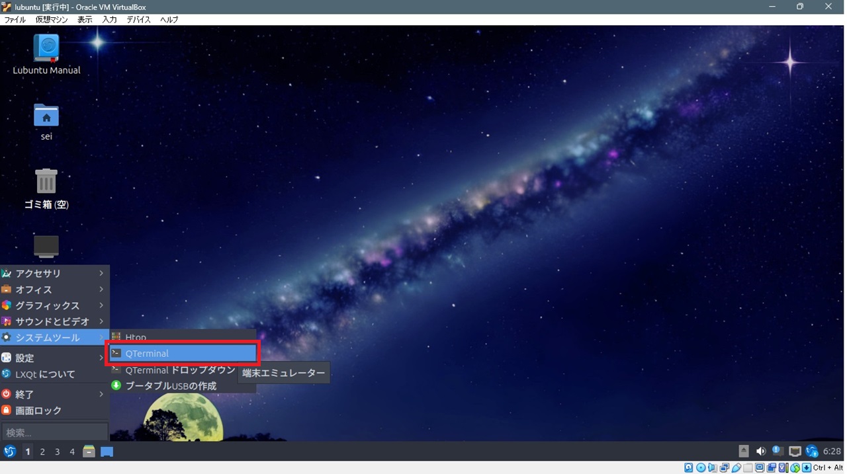Image resolution: width=847 pixels, height=474 pixels.
Task: Launch Htop from the system tools submenu
Action: tap(183, 337)
